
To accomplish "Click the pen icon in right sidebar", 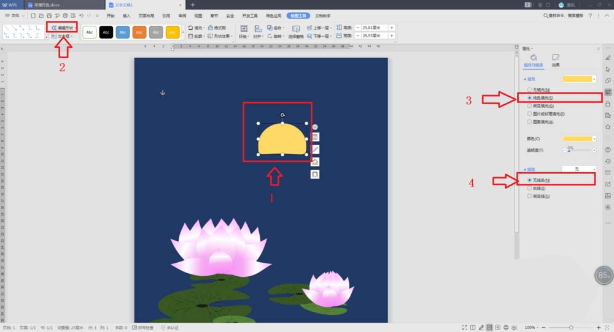I will click(608, 58).
